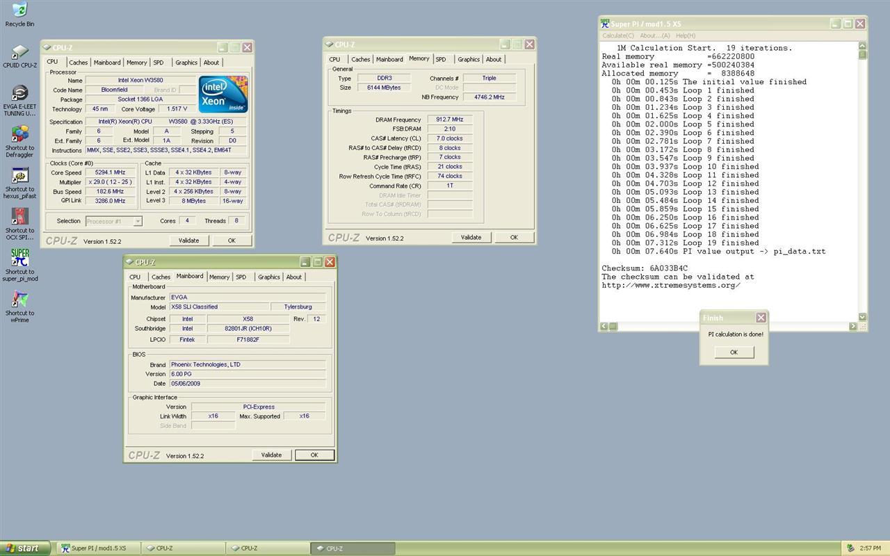Open SPD tab in Memory CPU-Z window

[441, 60]
